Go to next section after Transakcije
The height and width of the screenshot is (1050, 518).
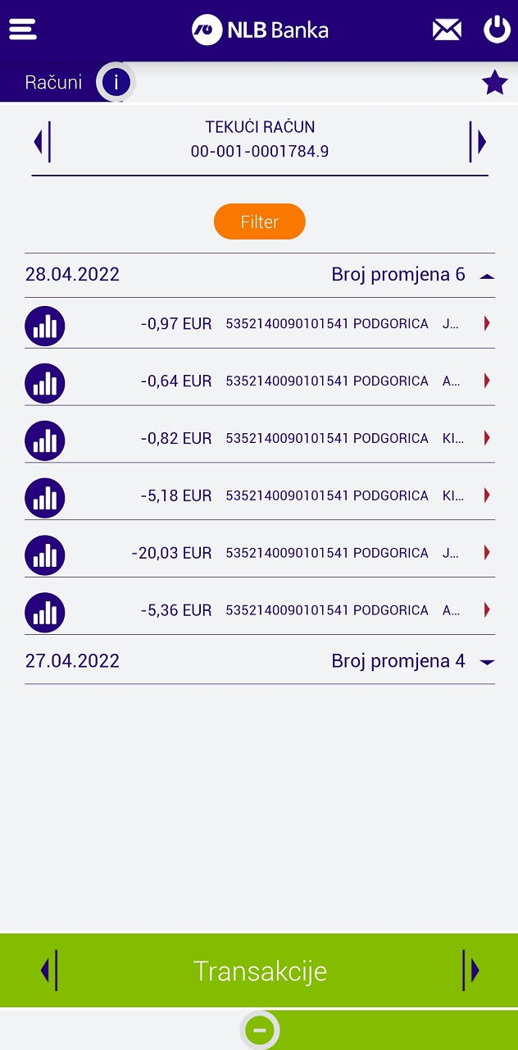pyautogui.click(x=471, y=971)
